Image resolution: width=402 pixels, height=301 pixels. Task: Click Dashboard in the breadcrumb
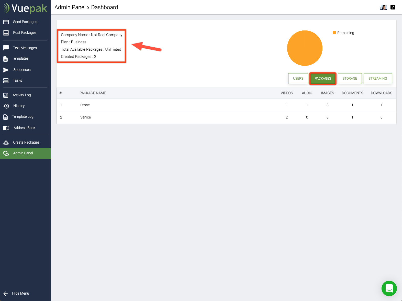[x=105, y=7]
